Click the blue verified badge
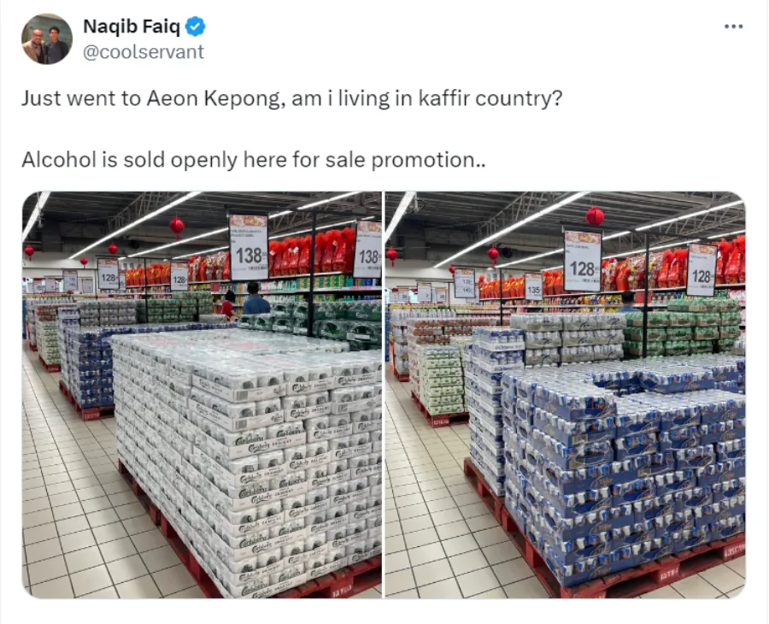The height and width of the screenshot is (624, 769). (196, 27)
